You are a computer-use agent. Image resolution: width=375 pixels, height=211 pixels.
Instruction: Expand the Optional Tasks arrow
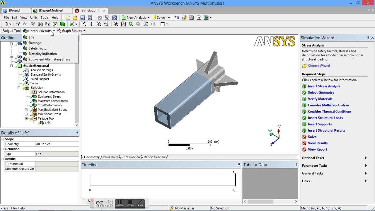tap(366, 158)
